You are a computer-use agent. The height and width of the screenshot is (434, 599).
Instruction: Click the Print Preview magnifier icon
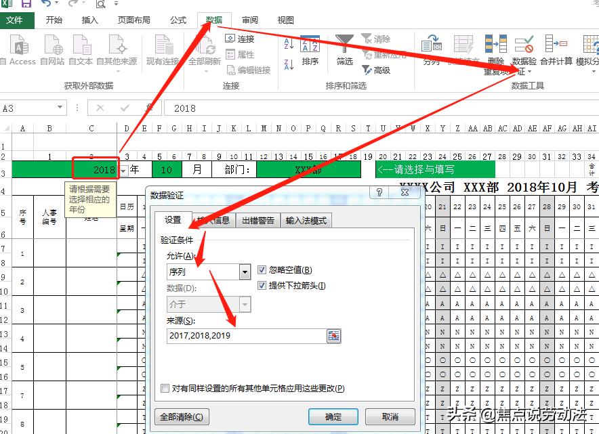coord(100,4)
